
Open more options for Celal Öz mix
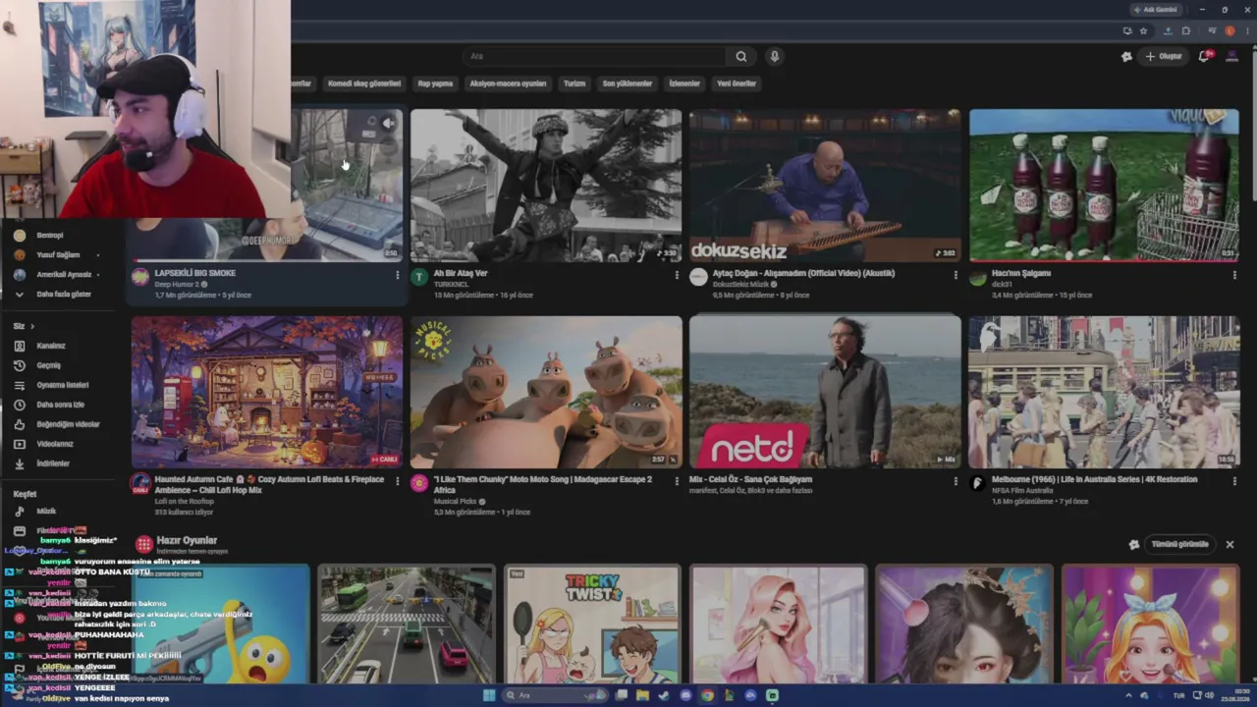(955, 481)
